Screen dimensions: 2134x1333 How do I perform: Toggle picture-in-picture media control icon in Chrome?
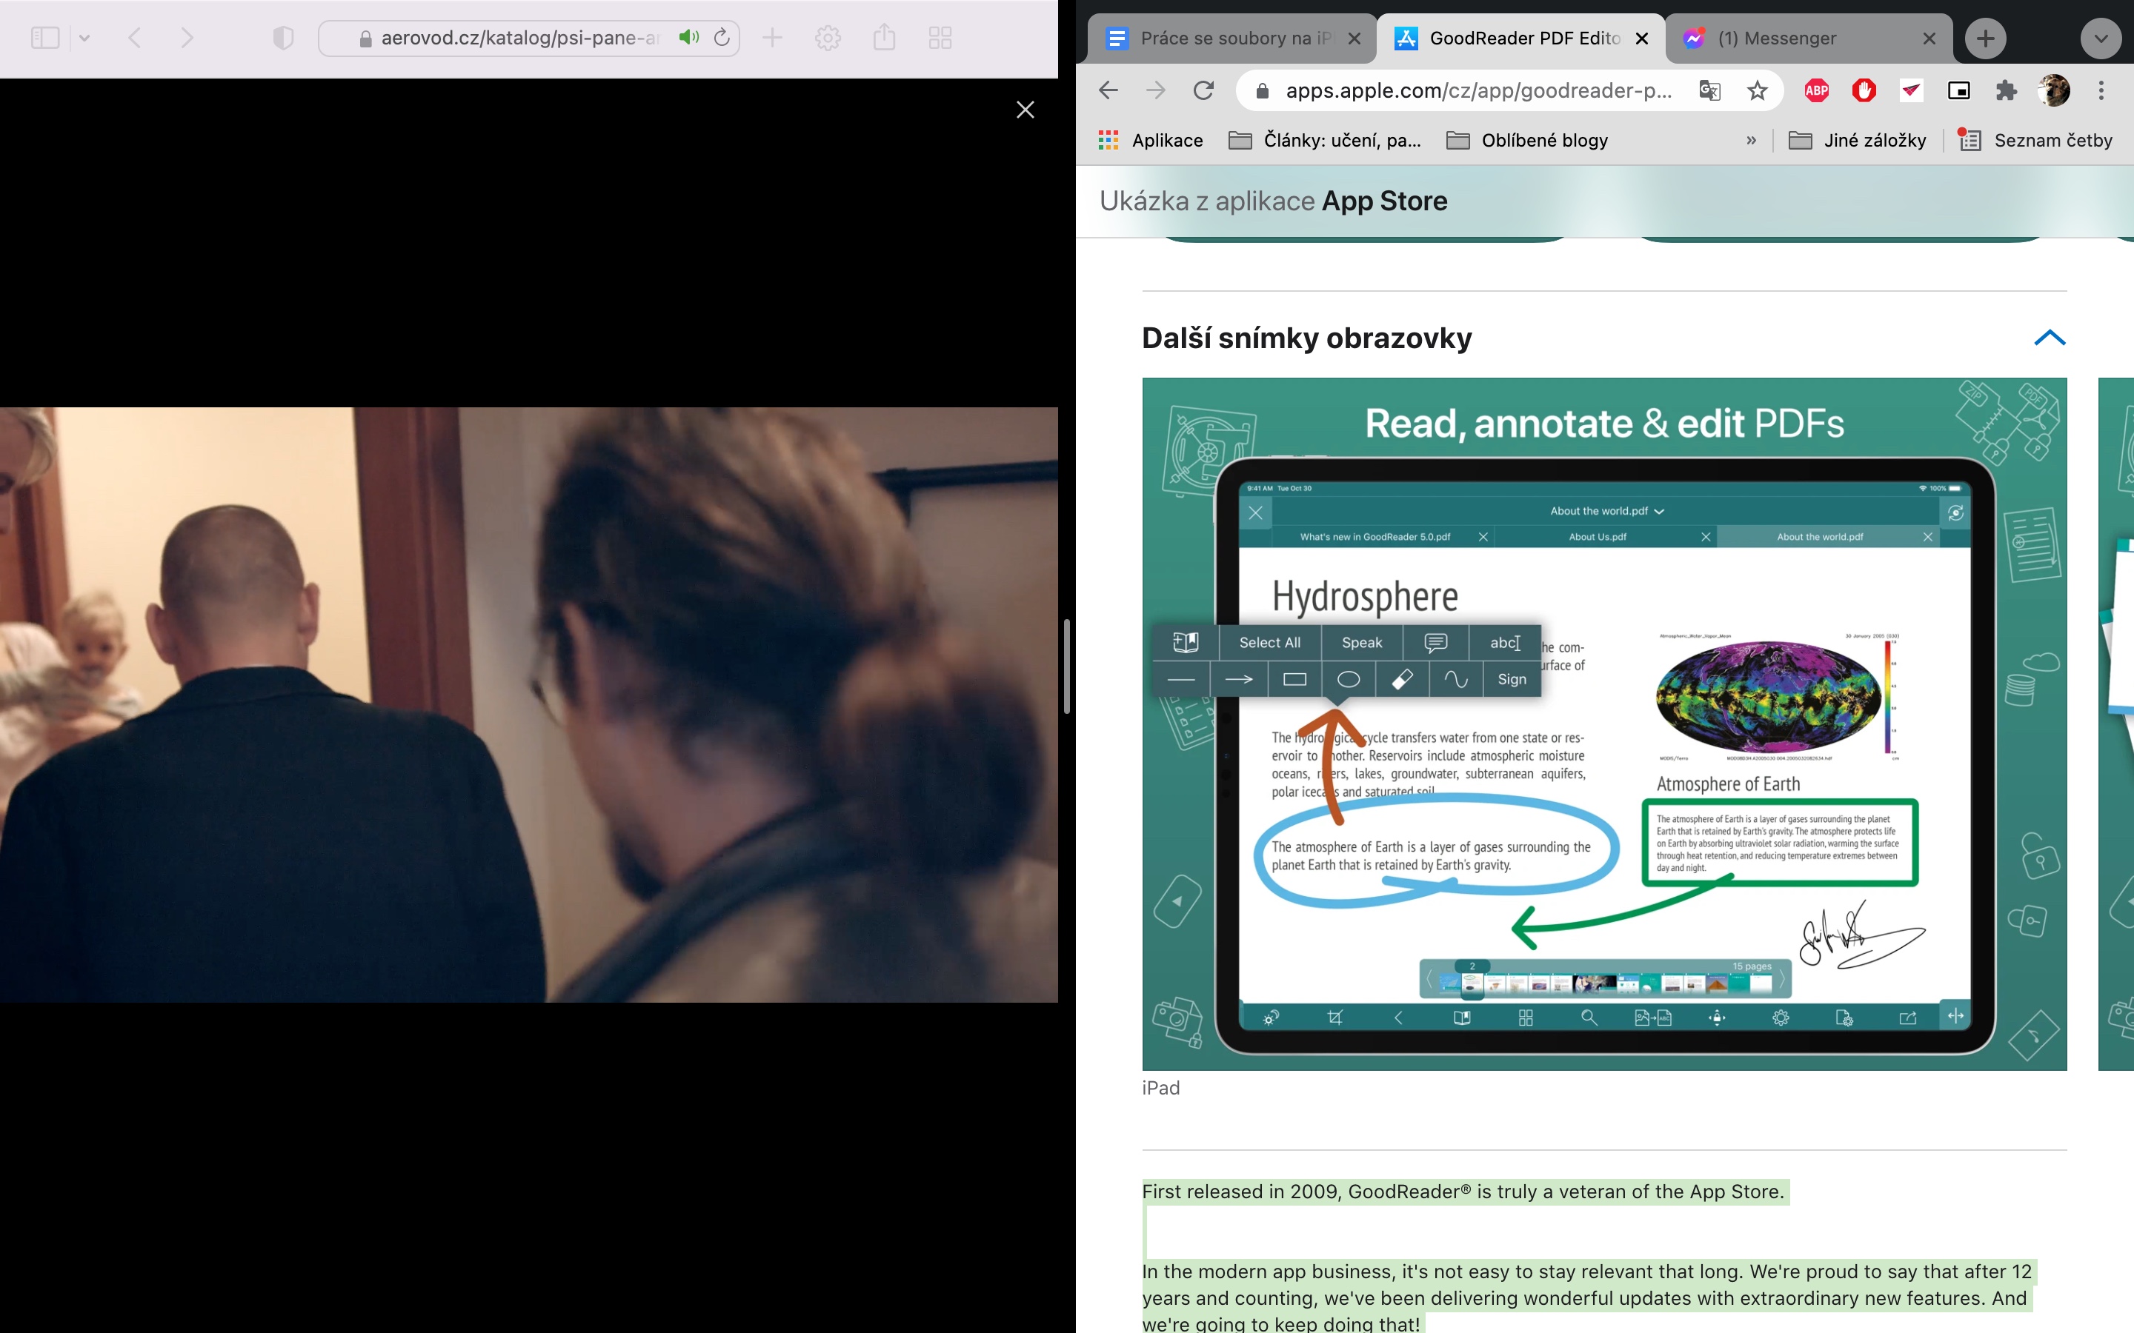point(1958,91)
